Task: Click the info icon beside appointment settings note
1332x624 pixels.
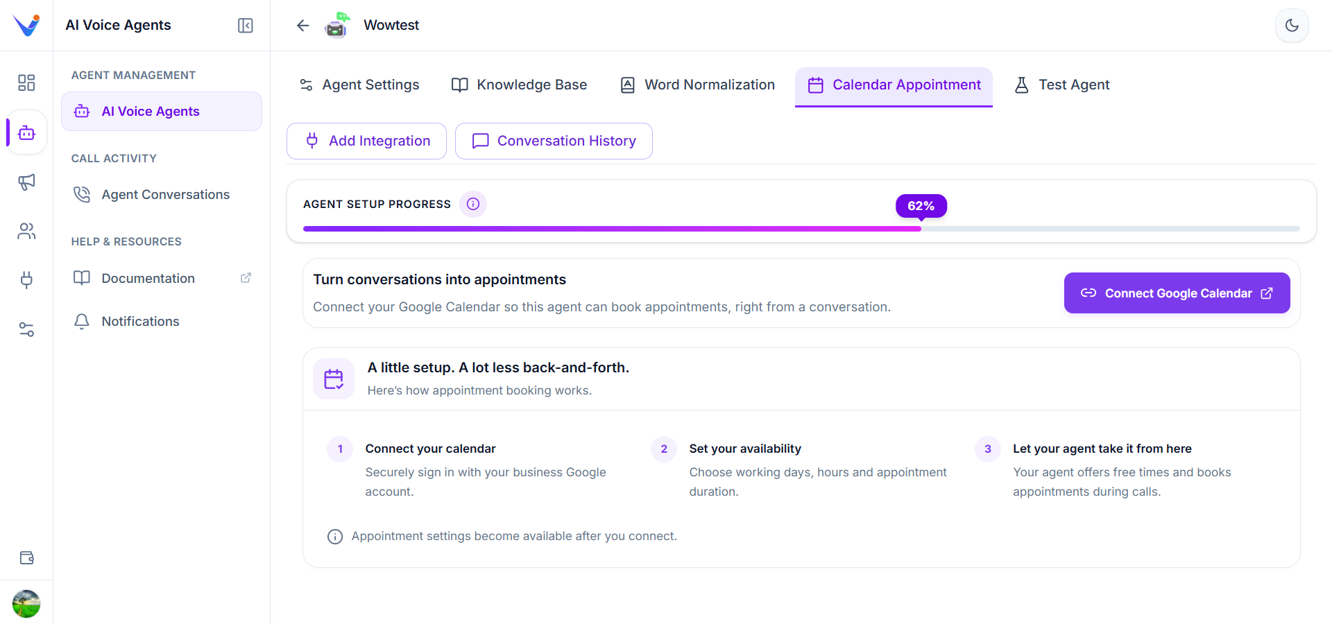Action: point(335,537)
